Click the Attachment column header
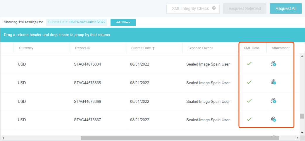 (x=280, y=48)
